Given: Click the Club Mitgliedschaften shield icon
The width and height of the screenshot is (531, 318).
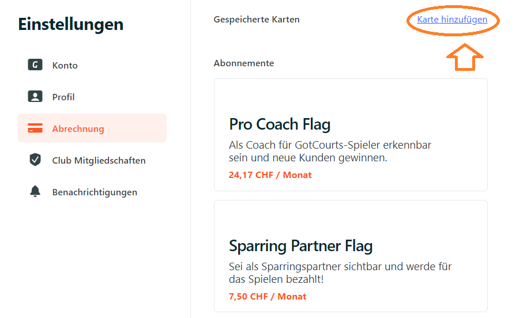Looking at the screenshot, I should [35, 160].
